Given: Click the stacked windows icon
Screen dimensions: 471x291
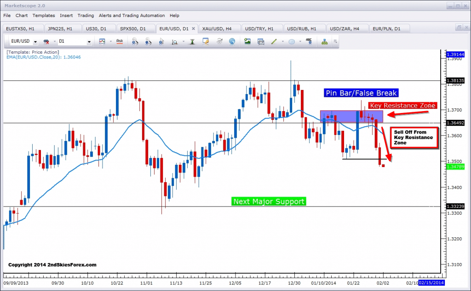Looking at the screenshot, I should click(261, 42).
